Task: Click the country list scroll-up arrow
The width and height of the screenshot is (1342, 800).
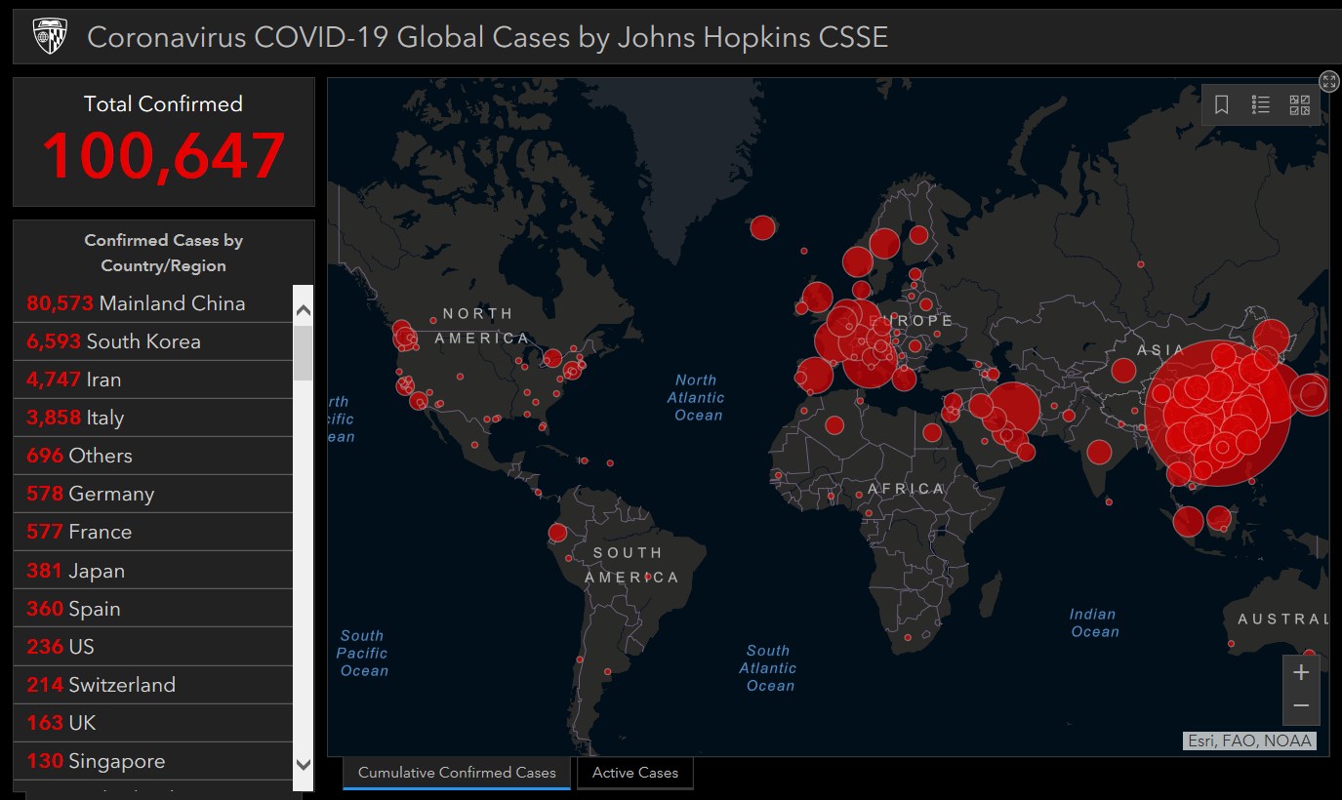Action: point(303,311)
